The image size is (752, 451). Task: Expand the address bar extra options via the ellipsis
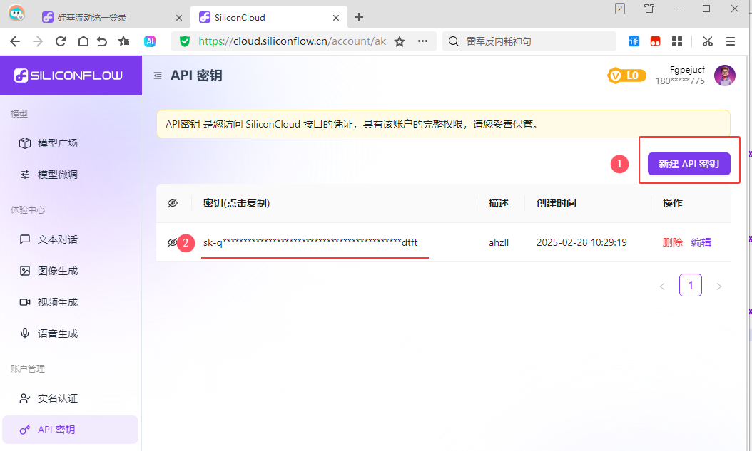(422, 41)
